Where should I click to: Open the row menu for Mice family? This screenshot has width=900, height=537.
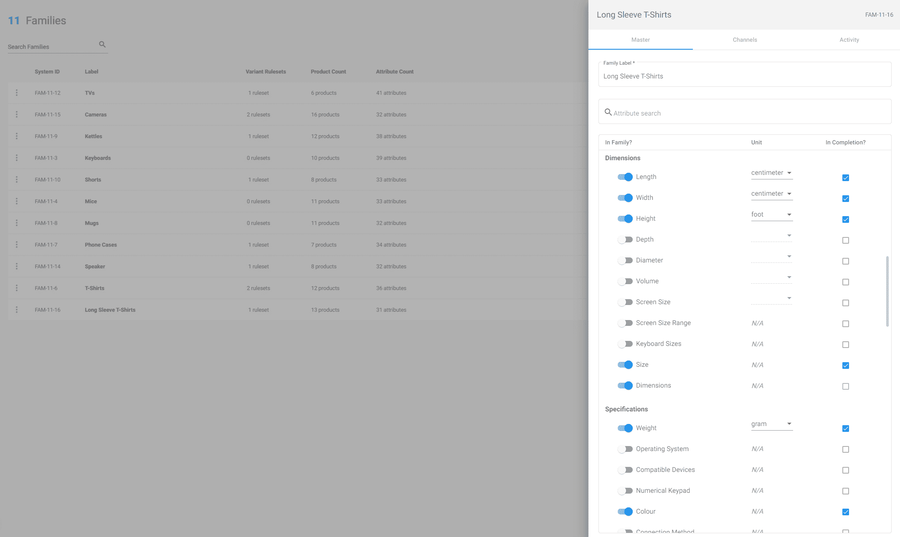coord(17,201)
